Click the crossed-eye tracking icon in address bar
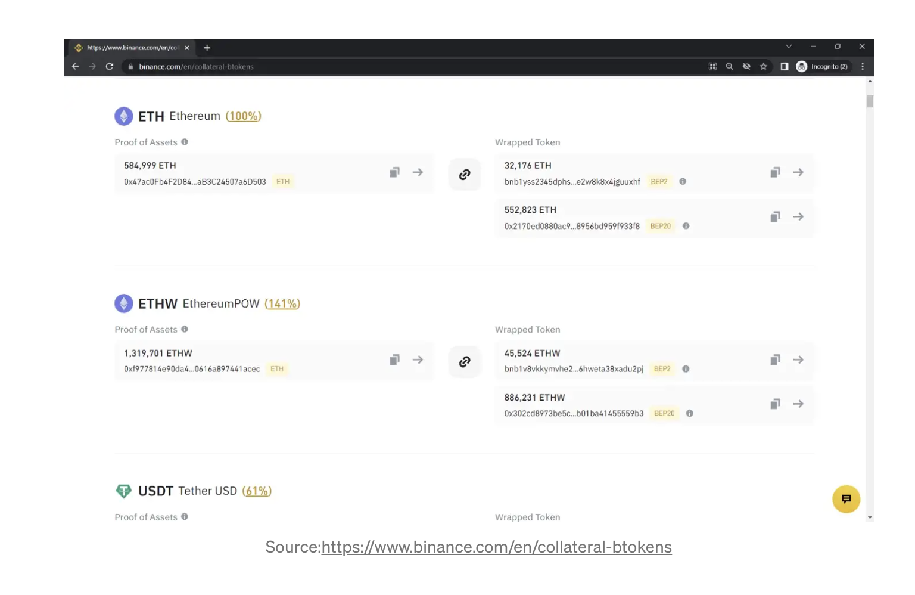The image size is (915, 595). tap(746, 66)
